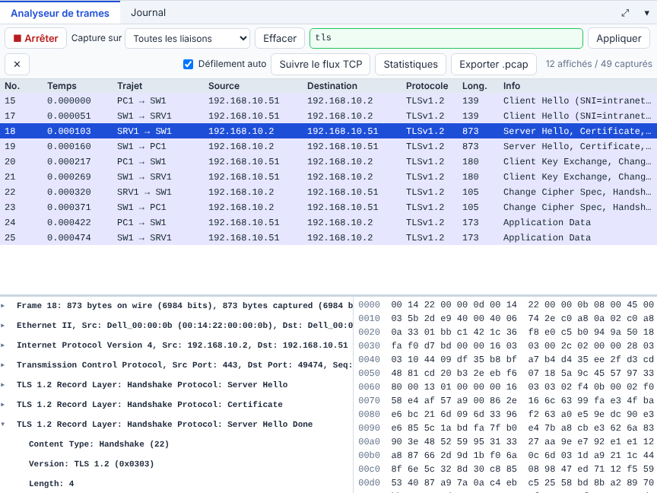Screen dimensions: 657x493
Task: Toggle the Défilement auto checkbox
Action: 188,64
